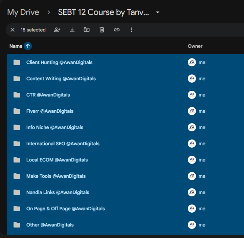Click folder icon of Info Niche row
The width and height of the screenshot is (244, 238).
(17, 127)
